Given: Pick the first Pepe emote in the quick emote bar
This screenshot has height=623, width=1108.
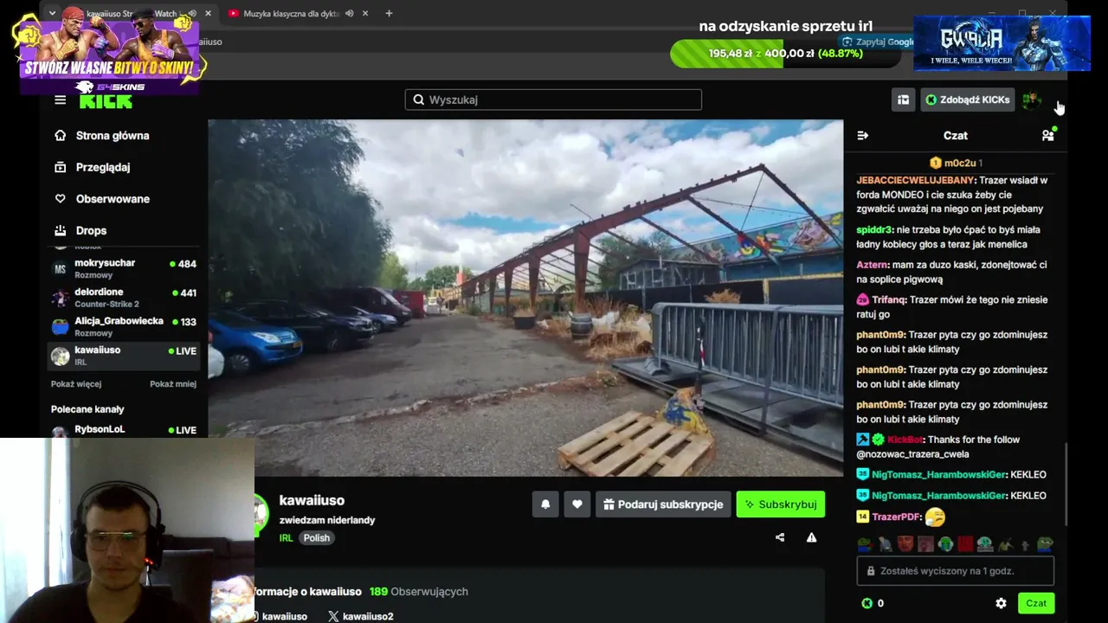Looking at the screenshot, I should pos(864,544).
